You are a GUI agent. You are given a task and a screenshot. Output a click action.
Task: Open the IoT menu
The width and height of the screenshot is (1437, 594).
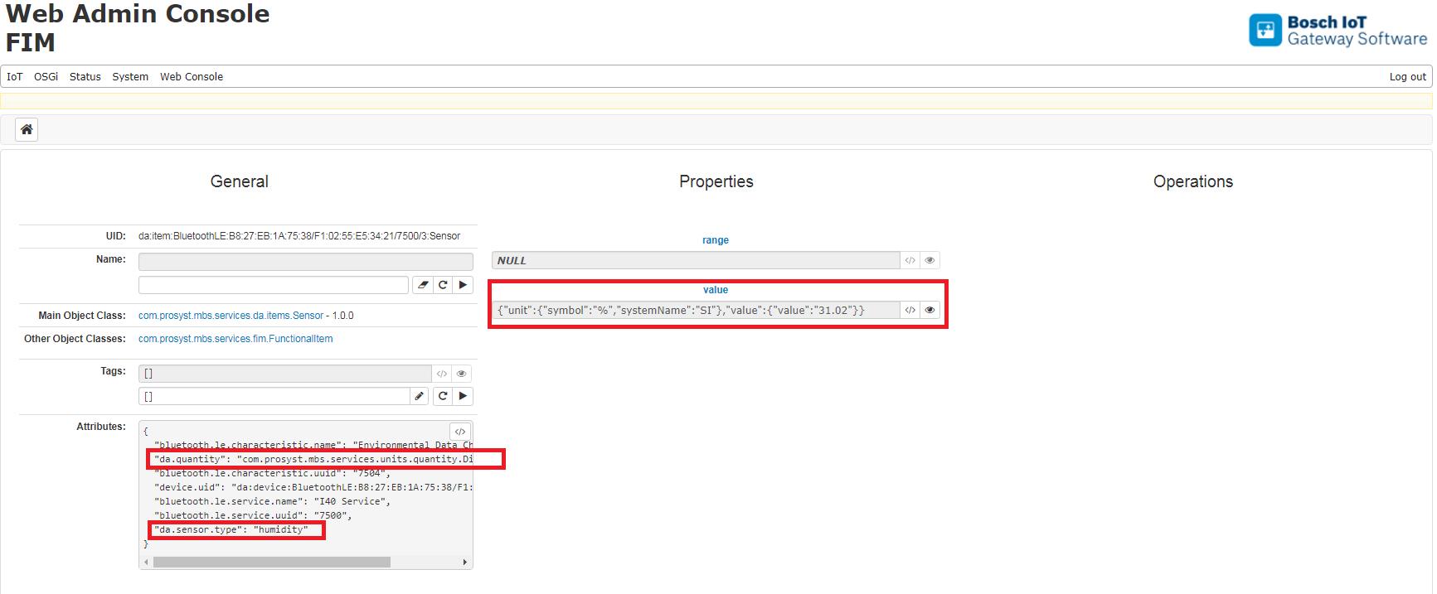click(15, 77)
